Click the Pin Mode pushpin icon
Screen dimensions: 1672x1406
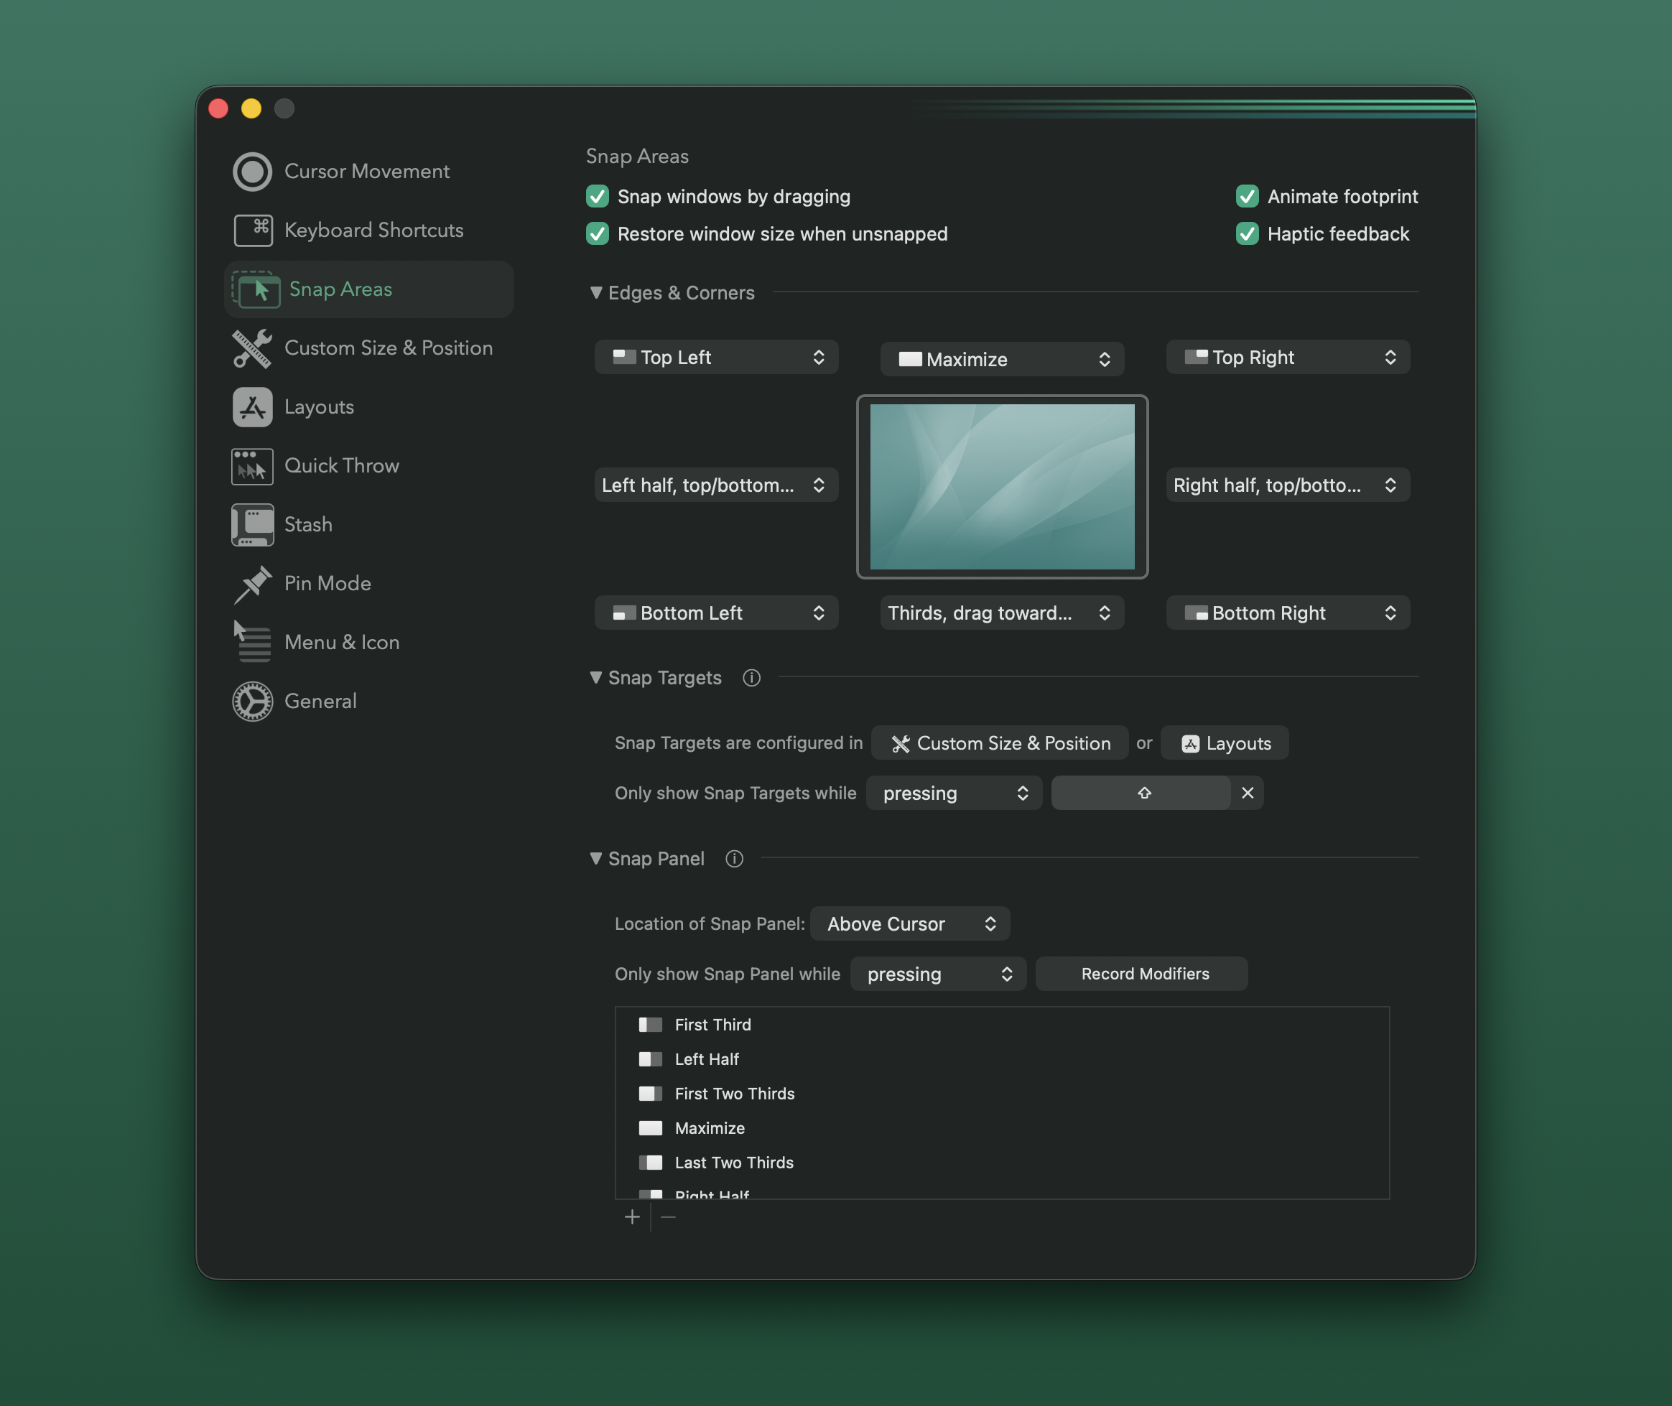click(252, 585)
